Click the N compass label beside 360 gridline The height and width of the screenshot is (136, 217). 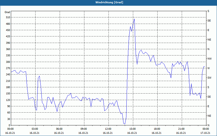(x=208, y=49)
